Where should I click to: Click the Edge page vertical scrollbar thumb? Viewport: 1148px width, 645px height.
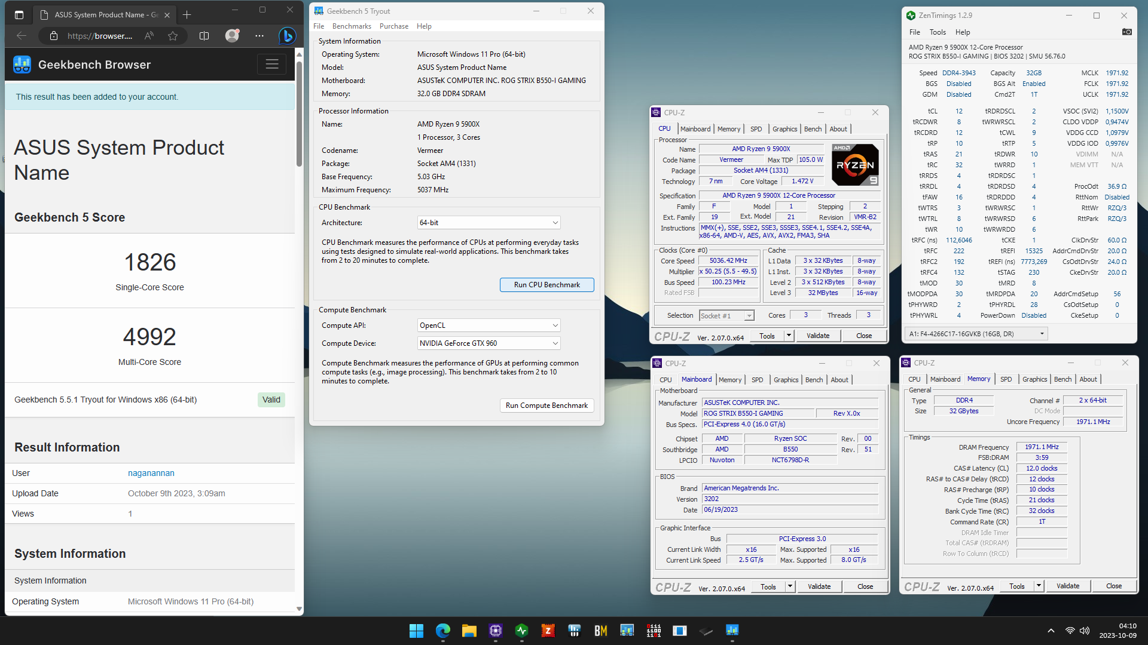tap(299, 113)
